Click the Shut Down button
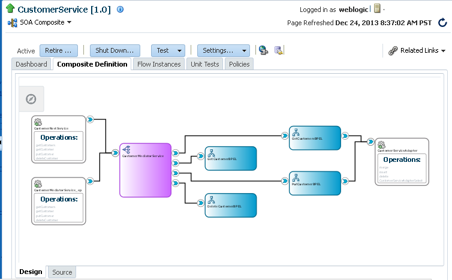 click(114, 50)
